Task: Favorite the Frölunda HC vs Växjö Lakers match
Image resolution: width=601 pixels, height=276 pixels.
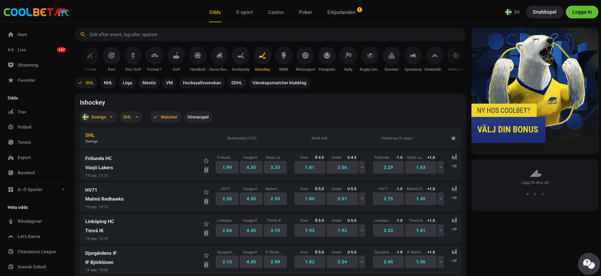Action: click(x=206, y=161)
